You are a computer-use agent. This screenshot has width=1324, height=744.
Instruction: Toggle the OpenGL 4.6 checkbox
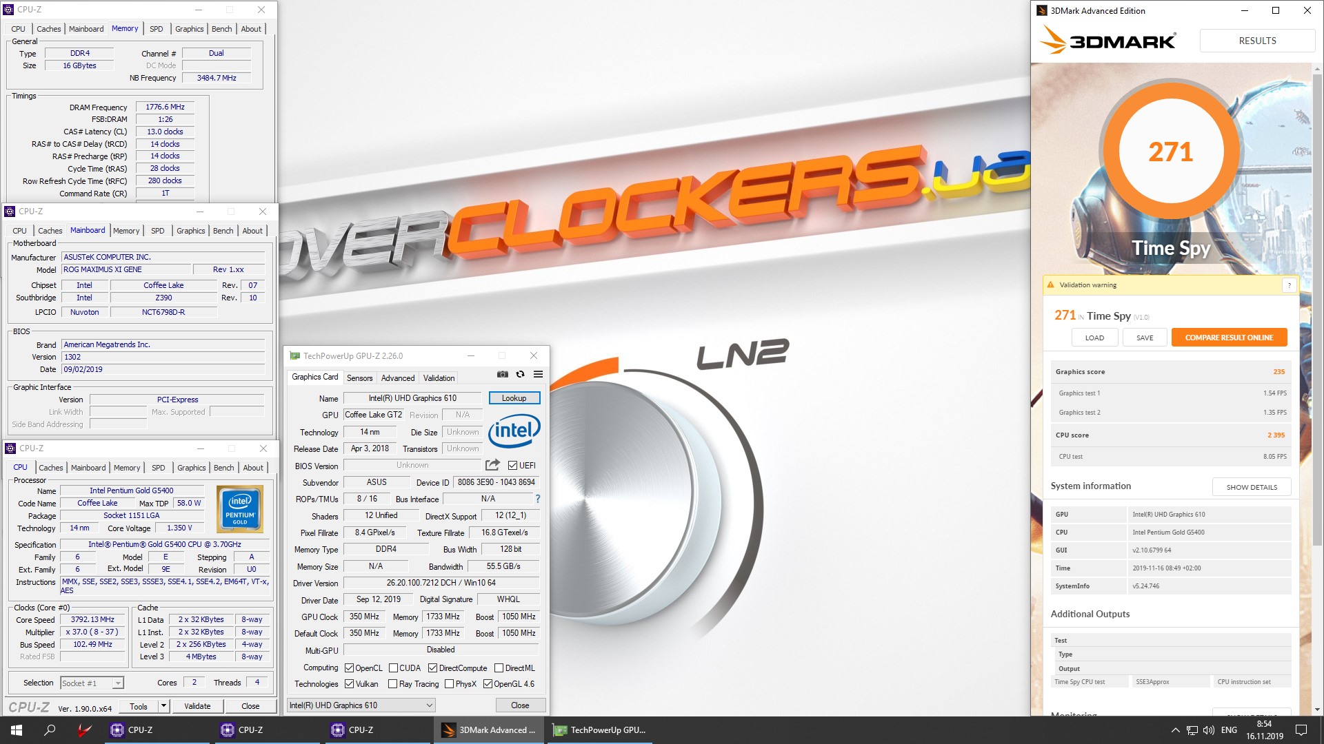tap(488, 684)
